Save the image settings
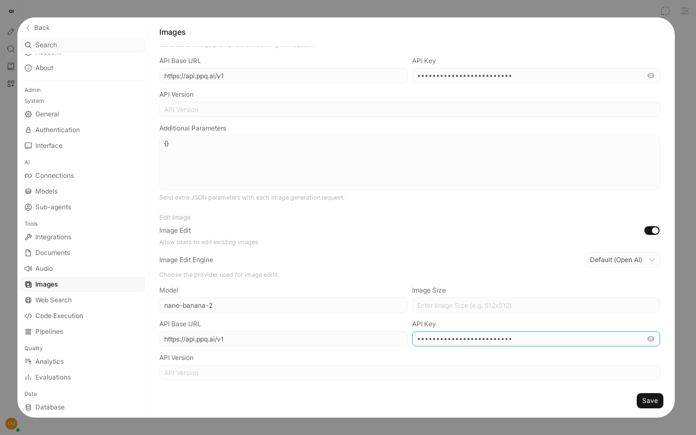This screenshot has width=696, height=435. coord(650,401)
